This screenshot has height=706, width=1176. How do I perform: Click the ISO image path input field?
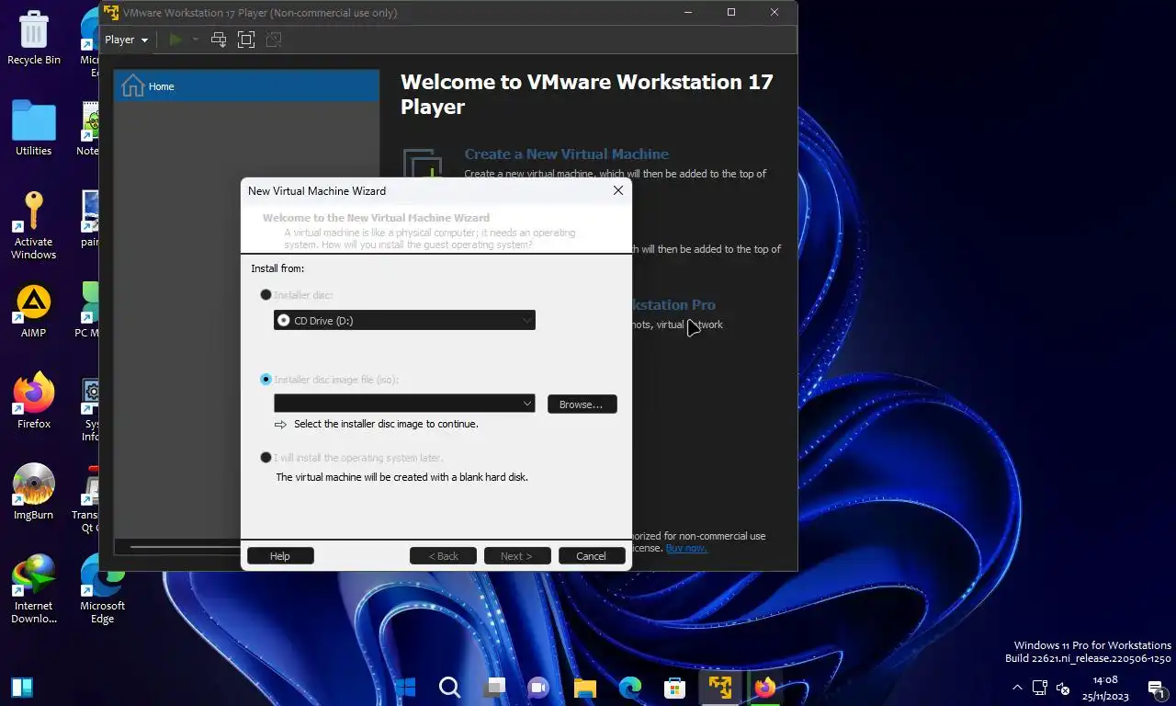pyautogui.click(x=397, y=404)
